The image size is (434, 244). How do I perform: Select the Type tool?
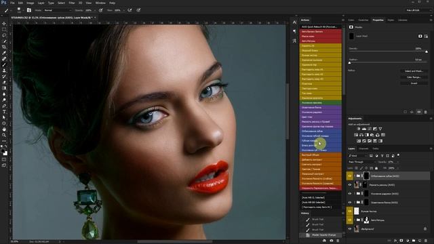click(4, 111)
